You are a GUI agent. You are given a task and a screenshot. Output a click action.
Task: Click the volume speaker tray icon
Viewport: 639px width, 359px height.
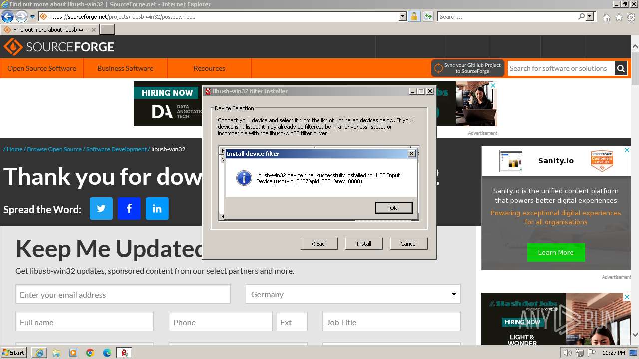click(567, 353)
